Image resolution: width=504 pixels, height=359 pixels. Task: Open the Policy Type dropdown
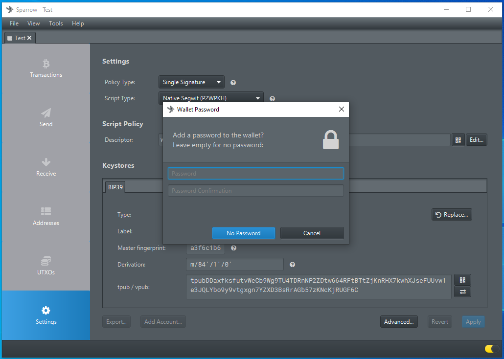point(192,82)
